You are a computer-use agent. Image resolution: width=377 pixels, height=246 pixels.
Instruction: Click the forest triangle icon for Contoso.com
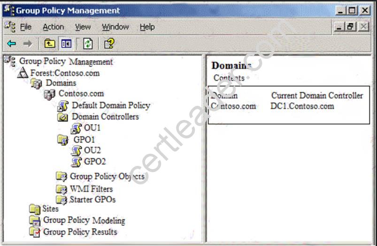coord(23,73)
